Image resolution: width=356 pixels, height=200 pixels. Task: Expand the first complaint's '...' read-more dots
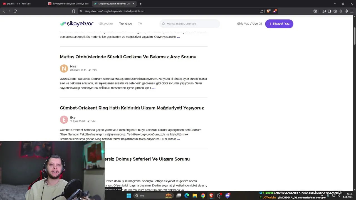[179, 37]
